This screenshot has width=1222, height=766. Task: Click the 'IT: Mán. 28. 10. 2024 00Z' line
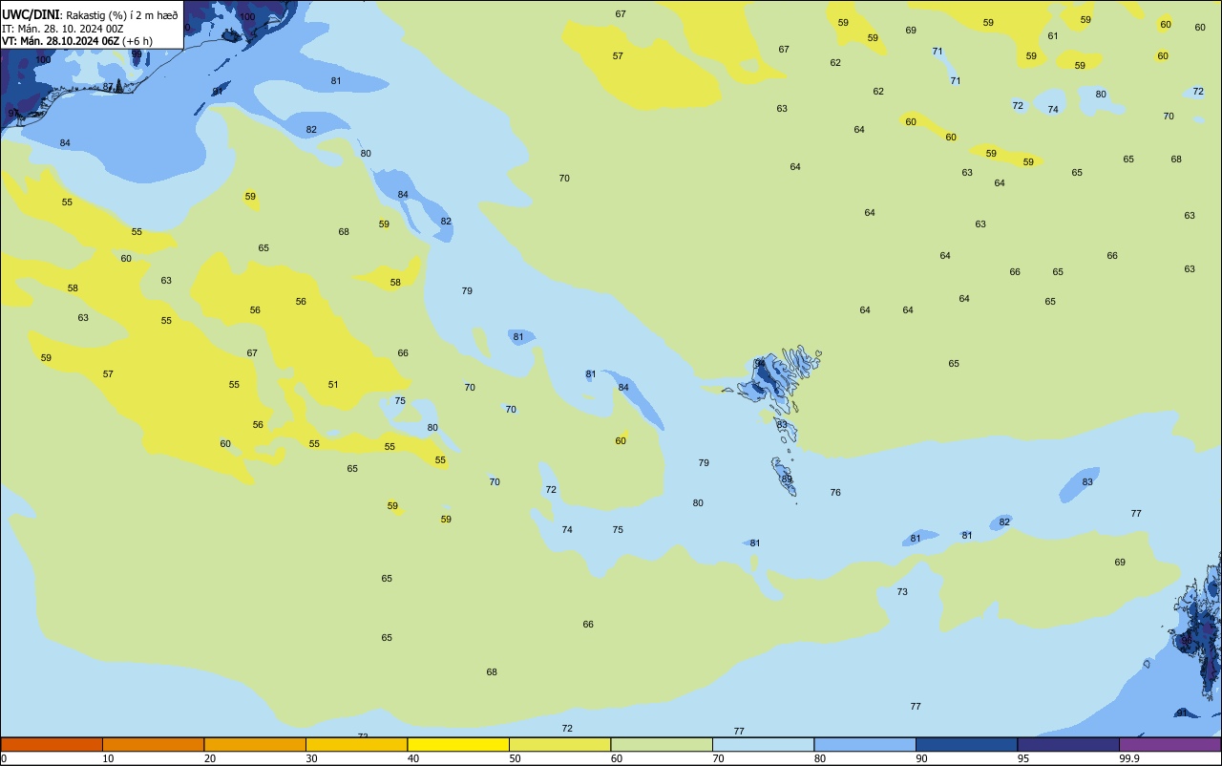coord(63,28)
